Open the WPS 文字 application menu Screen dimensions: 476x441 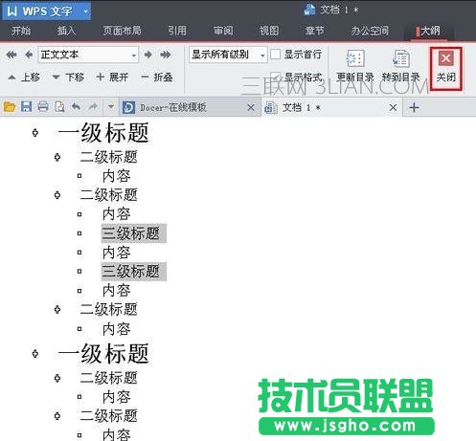click(x=46, y=11)
